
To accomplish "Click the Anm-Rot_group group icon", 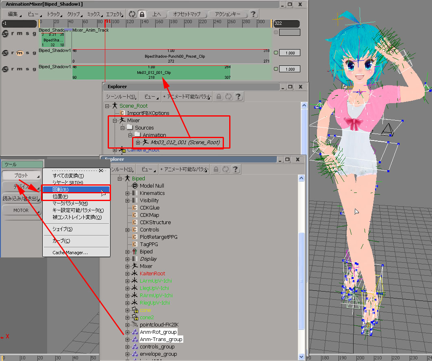I will tap(135, 332).
